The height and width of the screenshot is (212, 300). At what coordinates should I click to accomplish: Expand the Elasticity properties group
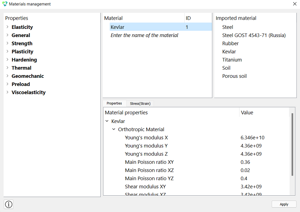[7, 27]
